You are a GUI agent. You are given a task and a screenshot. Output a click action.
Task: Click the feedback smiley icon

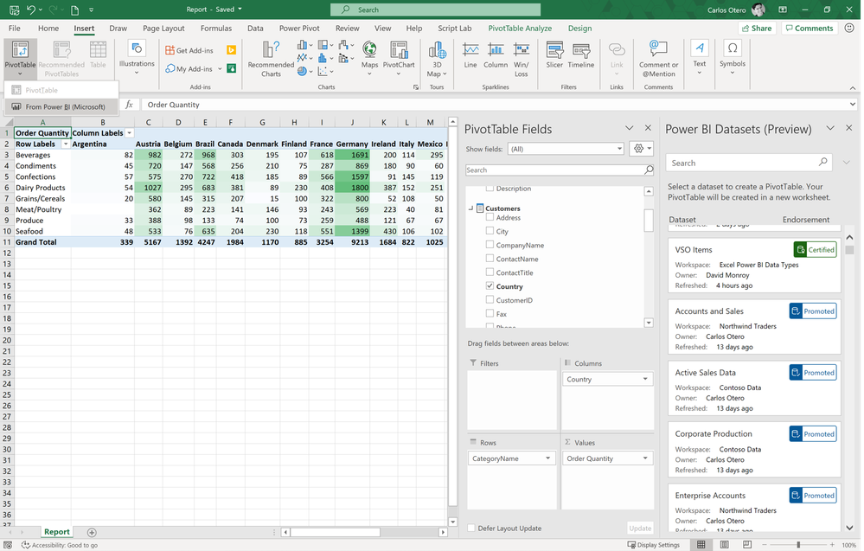pos(849,28)
